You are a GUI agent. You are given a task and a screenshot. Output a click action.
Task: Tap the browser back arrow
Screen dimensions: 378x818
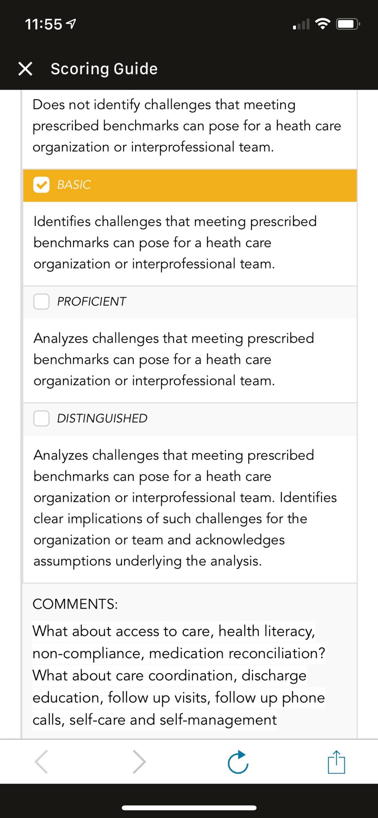point(41,762)
